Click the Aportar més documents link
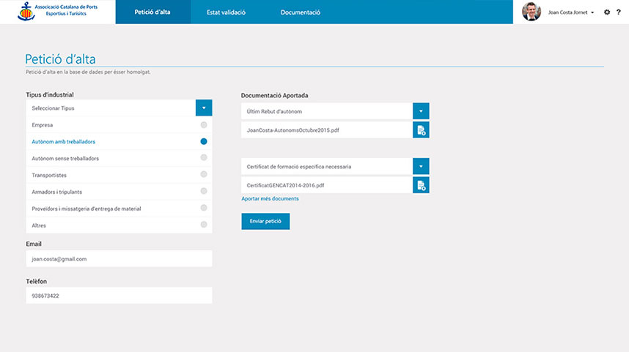 click(x=270, y=199)
